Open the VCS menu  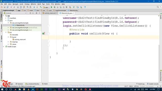point(52,4)
